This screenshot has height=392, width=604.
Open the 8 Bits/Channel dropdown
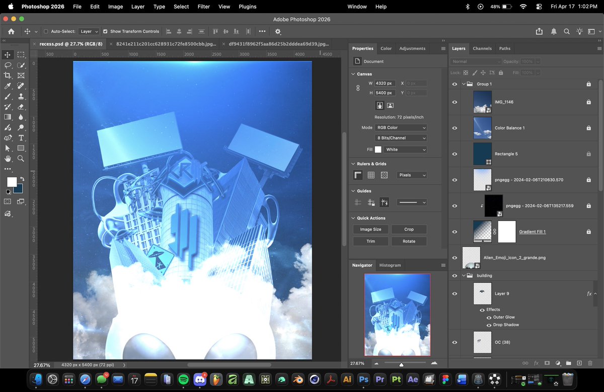point(401,138)
